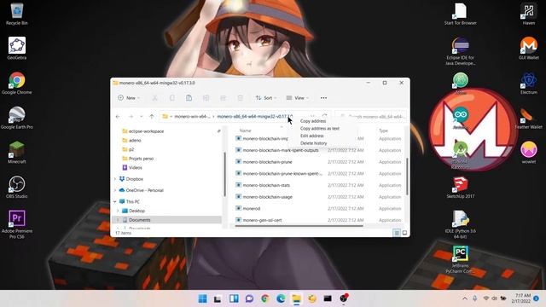The image size is (546, 307).
Task: Click the Name column header
Action: click(x=246, y=130)
